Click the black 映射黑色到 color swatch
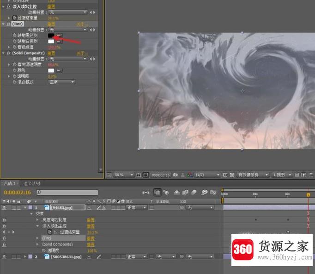The width and height of the screenshot is (315, 274). 51,36
